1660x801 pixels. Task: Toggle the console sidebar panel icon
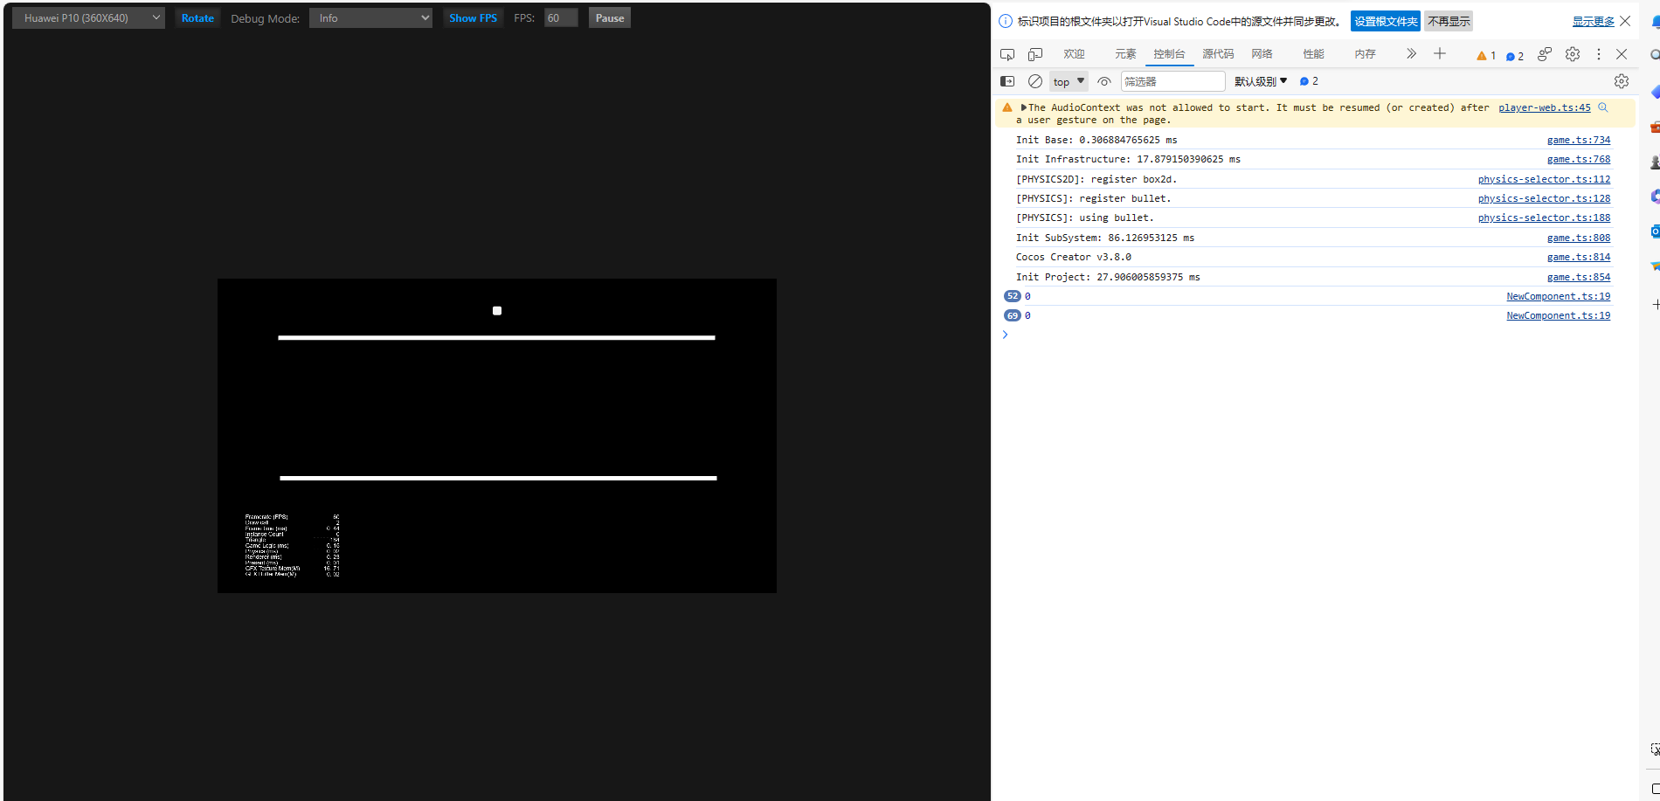coord(1007,81)
